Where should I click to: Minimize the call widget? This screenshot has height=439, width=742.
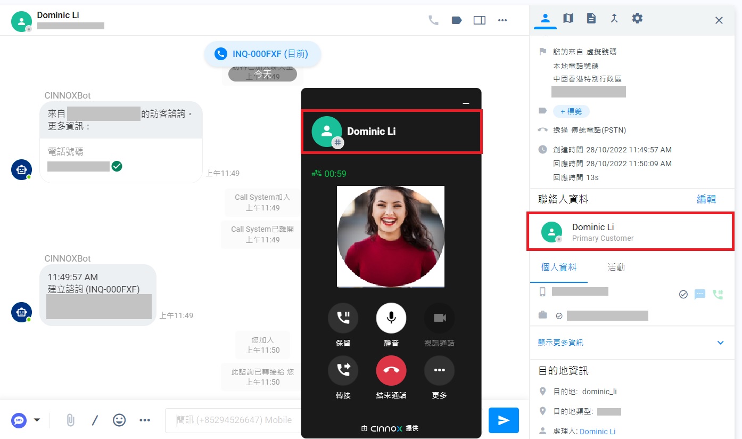(466, 103)
